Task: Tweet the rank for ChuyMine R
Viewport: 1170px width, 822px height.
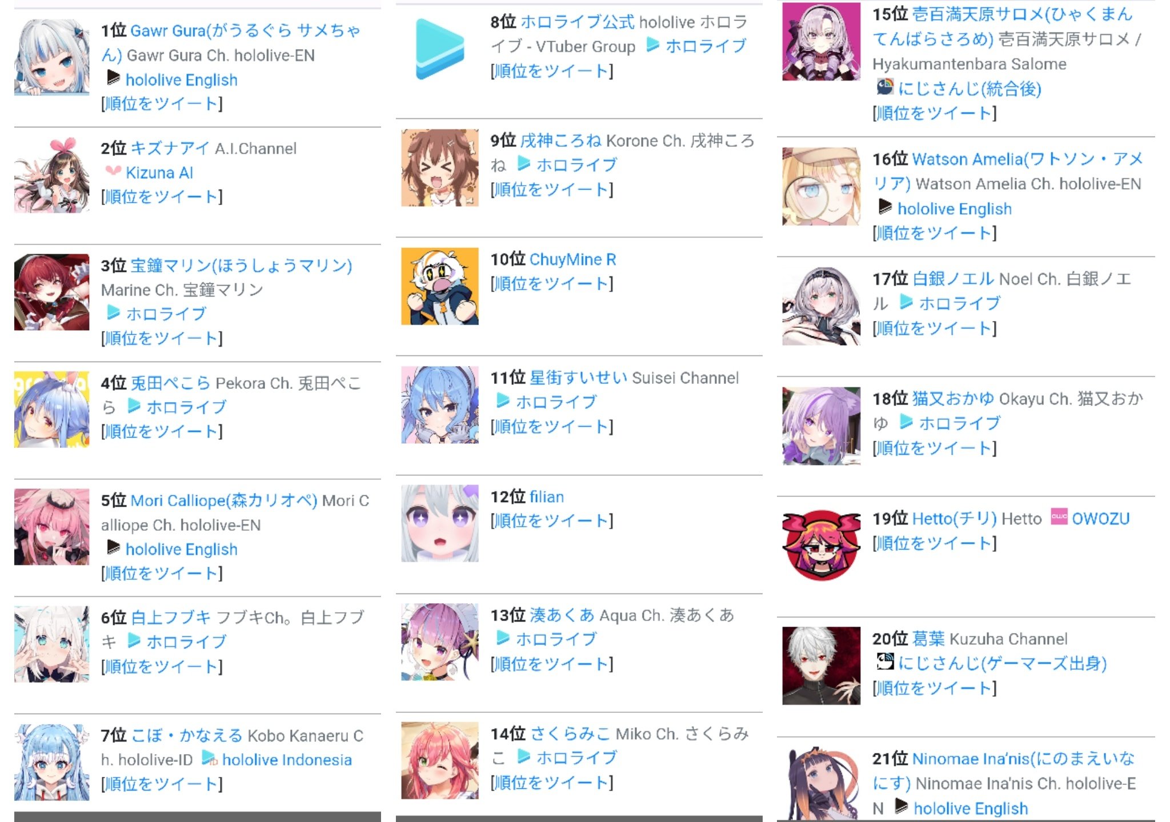Action: (x=551, y=283)
